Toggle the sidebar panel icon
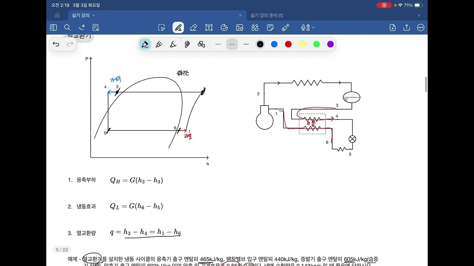This screenshot has height=266, width=474. coord(53,28)
